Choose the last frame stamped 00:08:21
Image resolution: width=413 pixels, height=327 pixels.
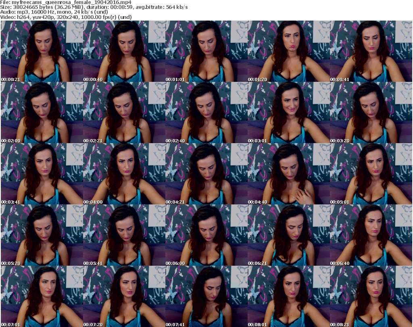point(371,296)
